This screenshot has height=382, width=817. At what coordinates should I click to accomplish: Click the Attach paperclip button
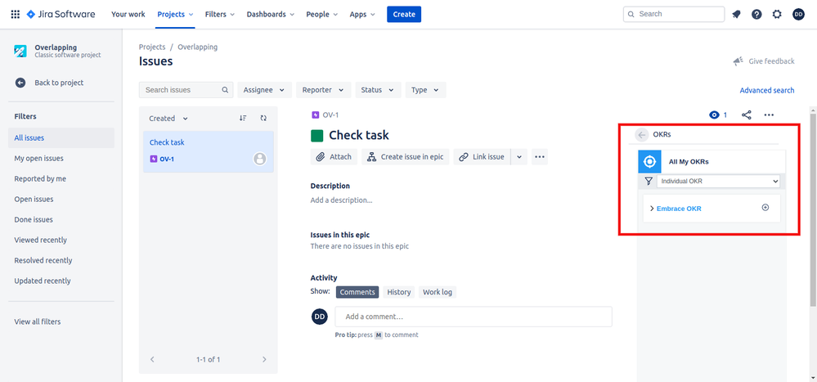tap(334, 156)
